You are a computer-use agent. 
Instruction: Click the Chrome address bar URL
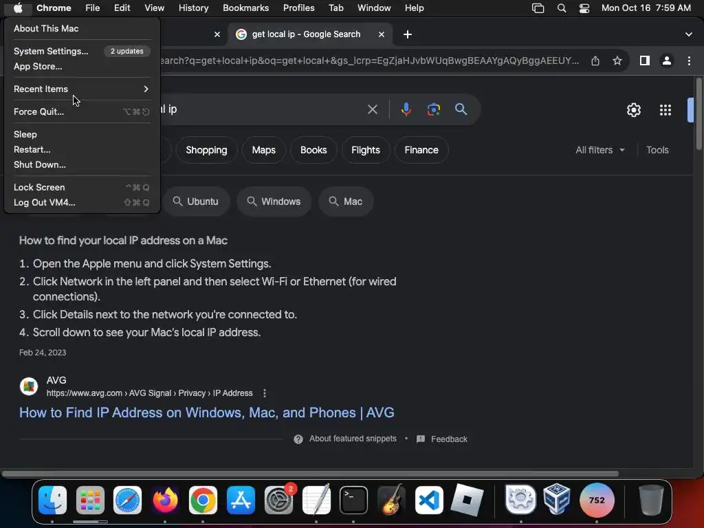(368, 60)
